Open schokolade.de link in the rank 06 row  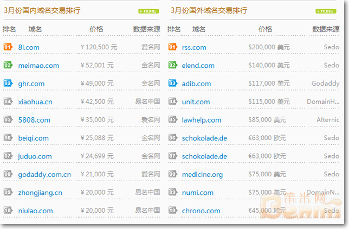click(204, 138)
